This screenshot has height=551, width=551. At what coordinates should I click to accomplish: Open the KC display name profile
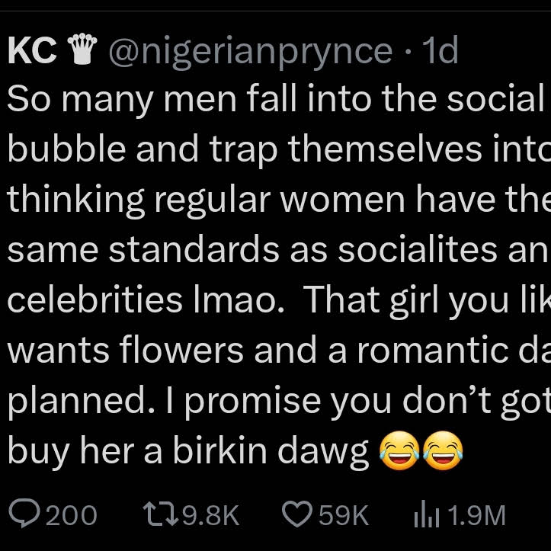pyautogui.click(x=32, y=52)
